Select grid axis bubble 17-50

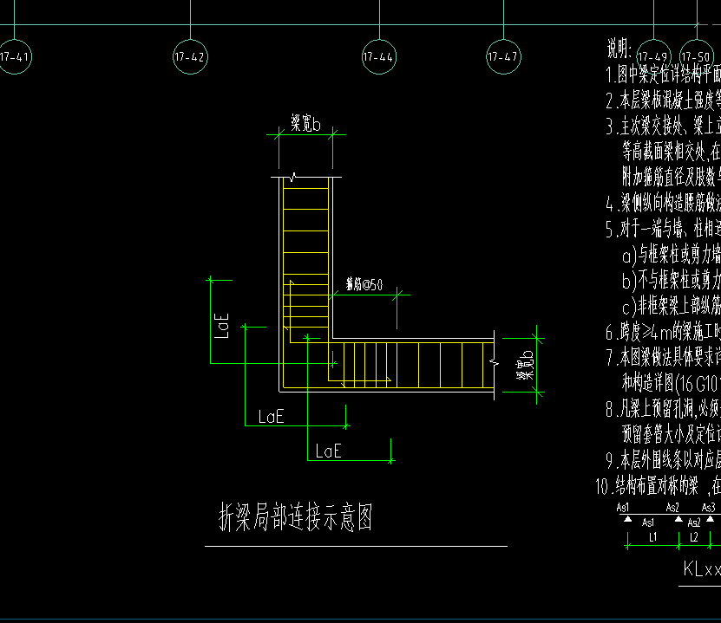(697, 57)
